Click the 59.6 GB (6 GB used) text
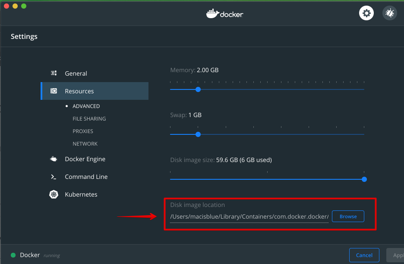404x264 pixels. pos(244,160)
